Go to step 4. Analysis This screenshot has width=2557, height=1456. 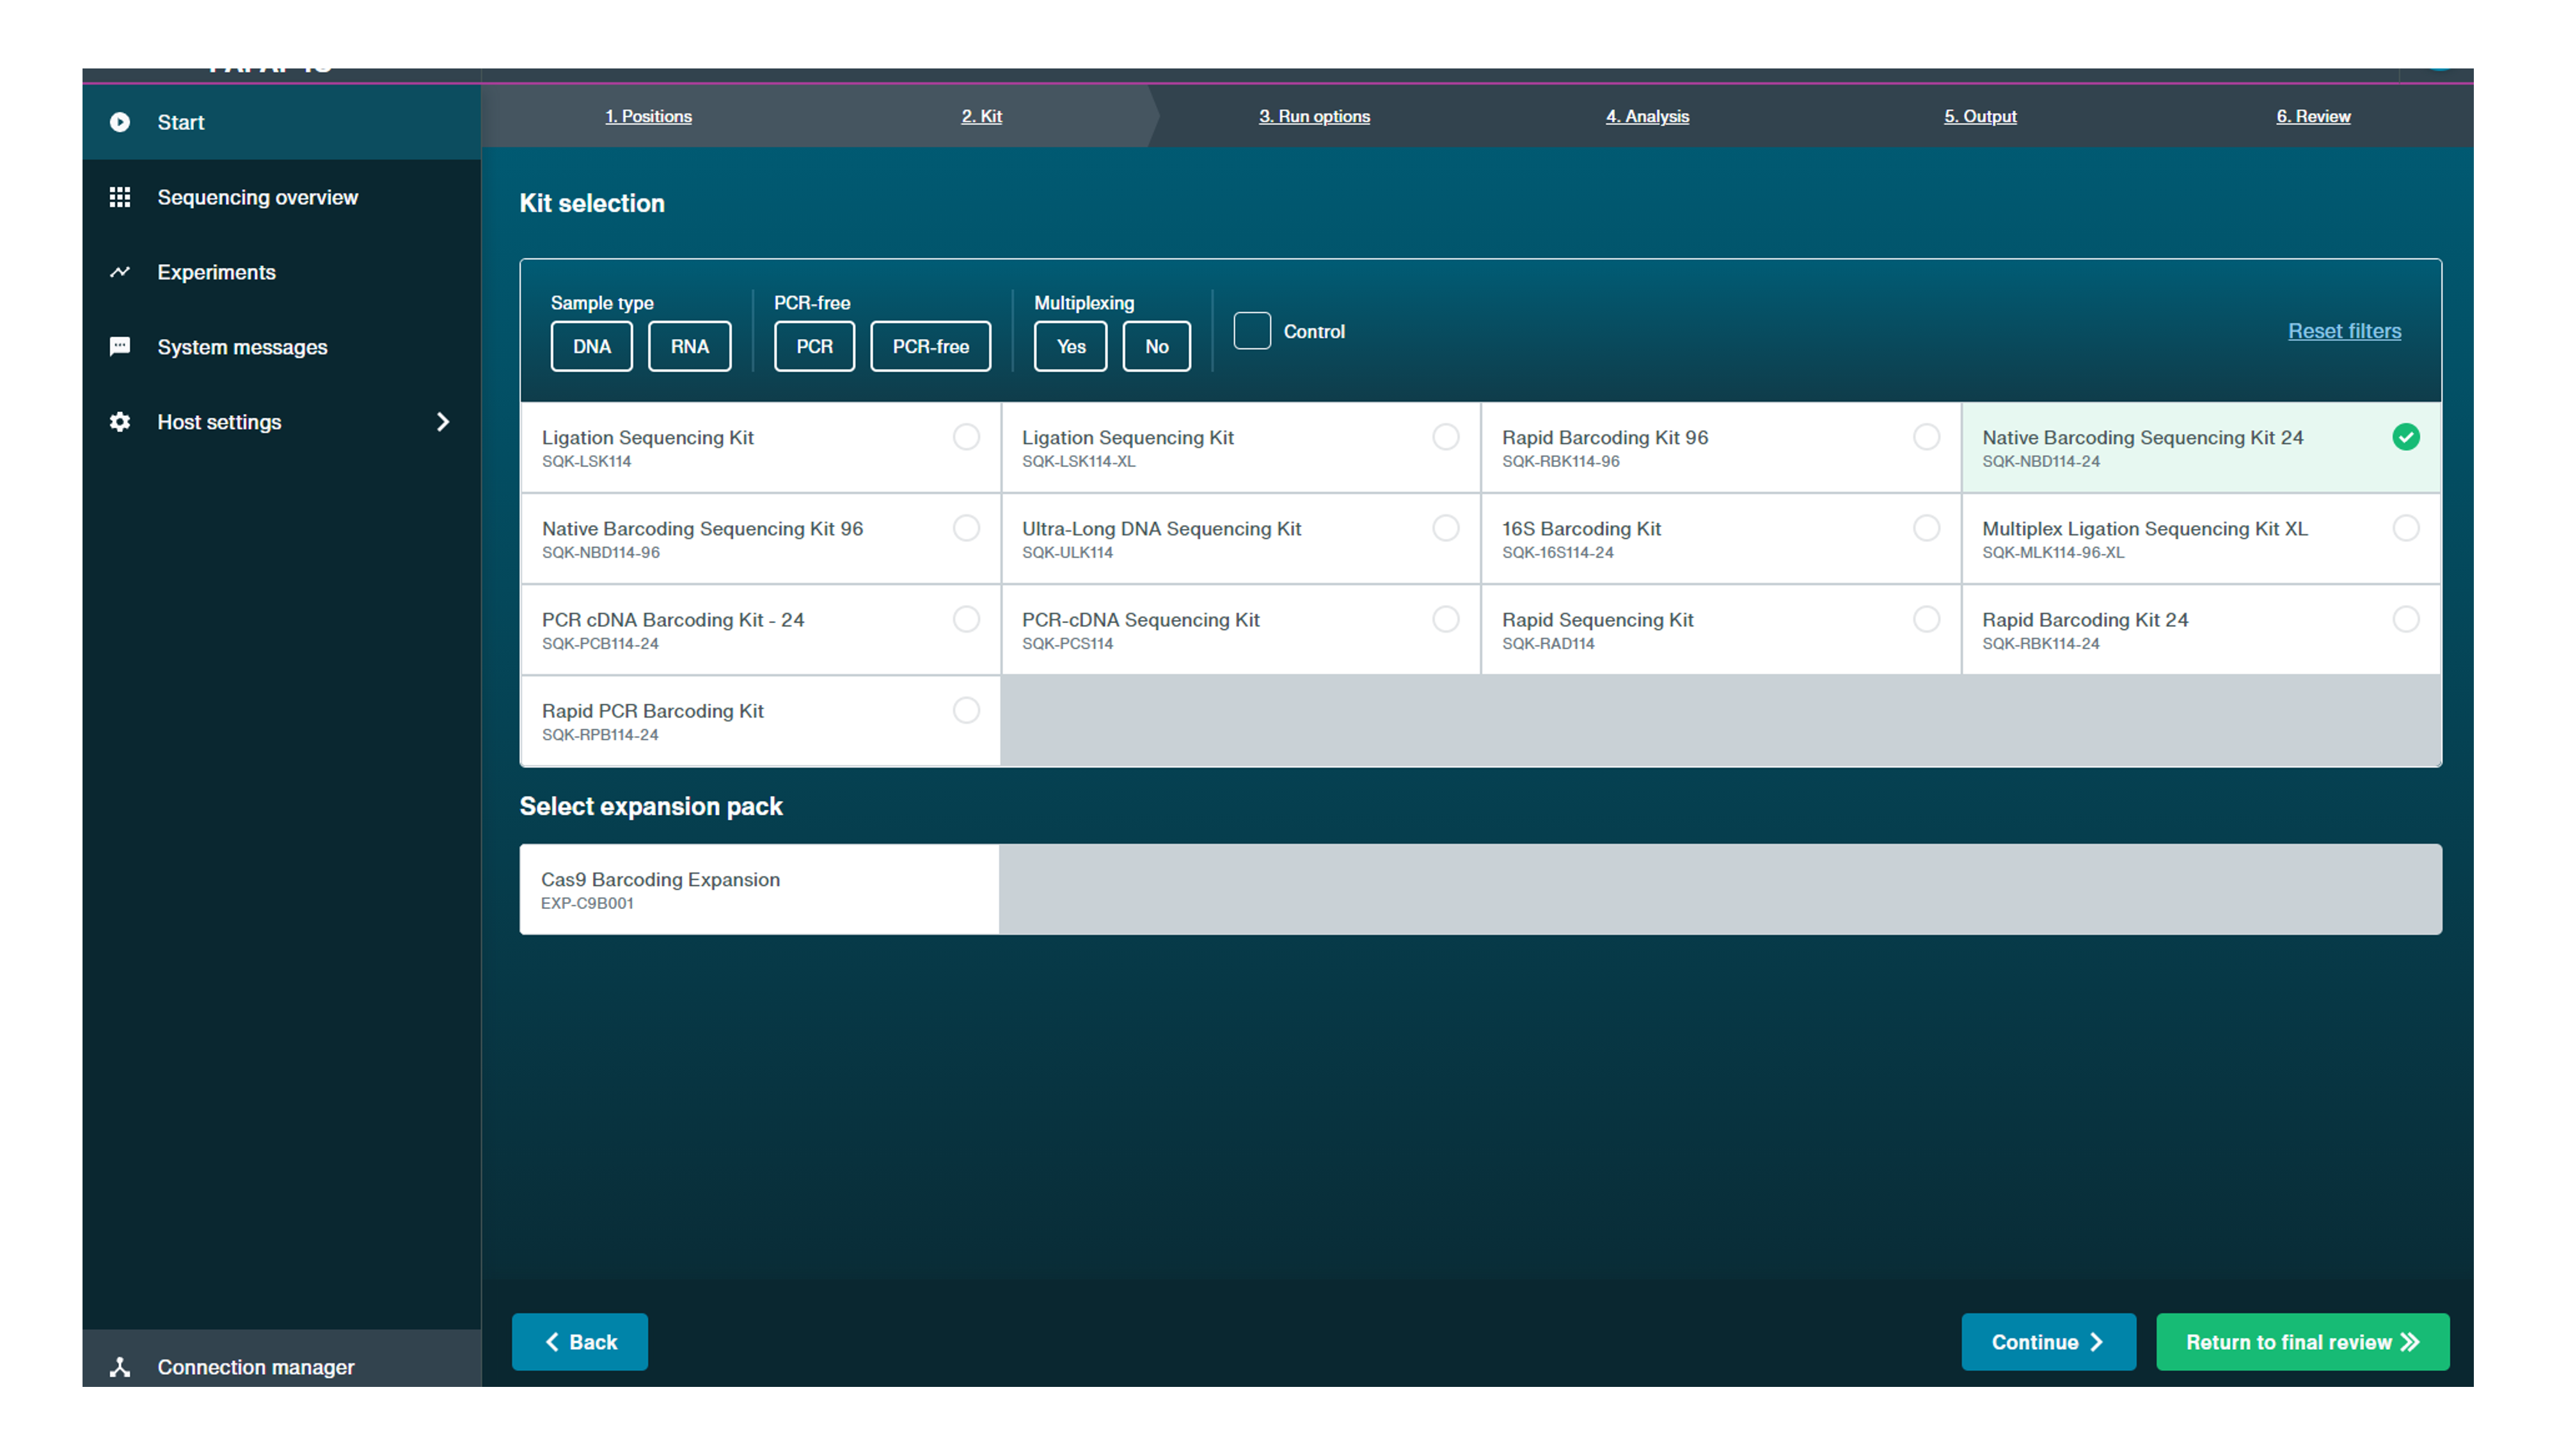(1647, 116)
